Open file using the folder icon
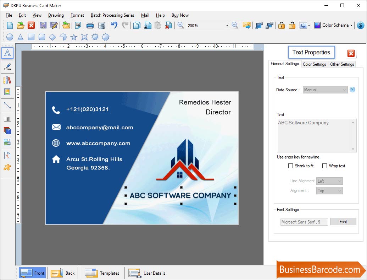Image resolution: width=367 pixels, height=280 pixels. pos(21,25)
